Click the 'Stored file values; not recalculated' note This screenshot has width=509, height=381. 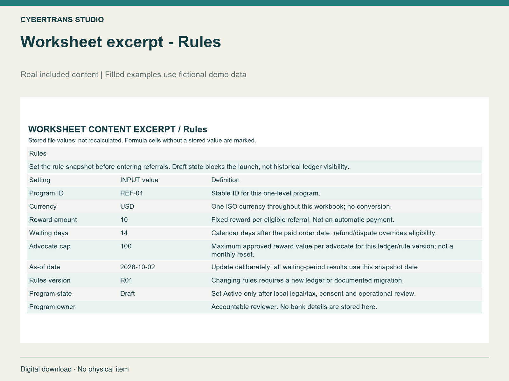142,140
